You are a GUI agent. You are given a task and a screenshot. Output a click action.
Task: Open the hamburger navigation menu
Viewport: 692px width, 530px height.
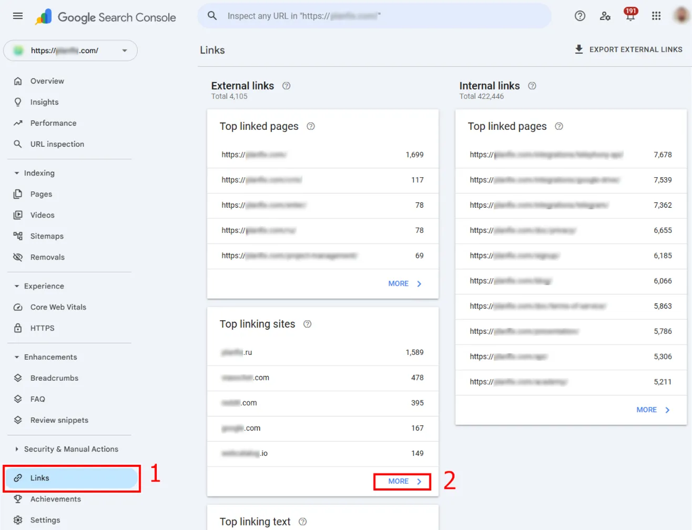(18, 16)
